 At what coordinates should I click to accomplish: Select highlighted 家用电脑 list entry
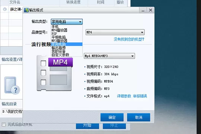pyautogui.click(x=67, y=44)
